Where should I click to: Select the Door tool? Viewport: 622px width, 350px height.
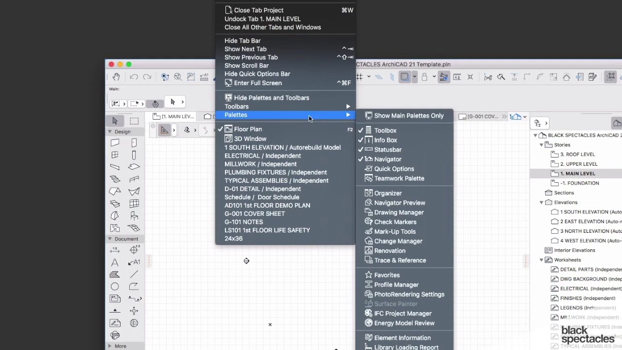tap(134, 143)
